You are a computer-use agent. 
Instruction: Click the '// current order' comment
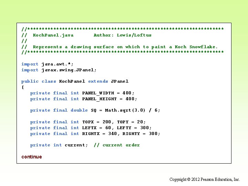(x=117, y=145)
